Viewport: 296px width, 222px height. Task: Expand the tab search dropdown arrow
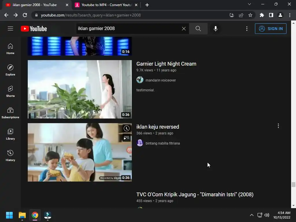(249, 4)
